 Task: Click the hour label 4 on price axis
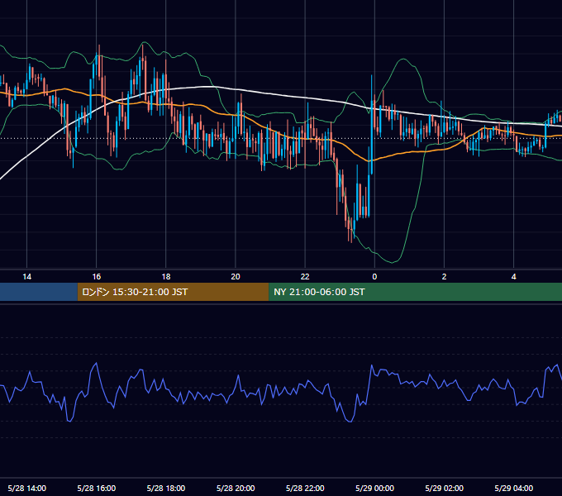(513, 277)
